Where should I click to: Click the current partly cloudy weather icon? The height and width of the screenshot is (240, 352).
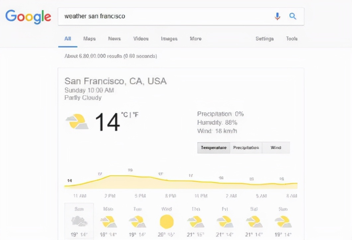(77, 122)
